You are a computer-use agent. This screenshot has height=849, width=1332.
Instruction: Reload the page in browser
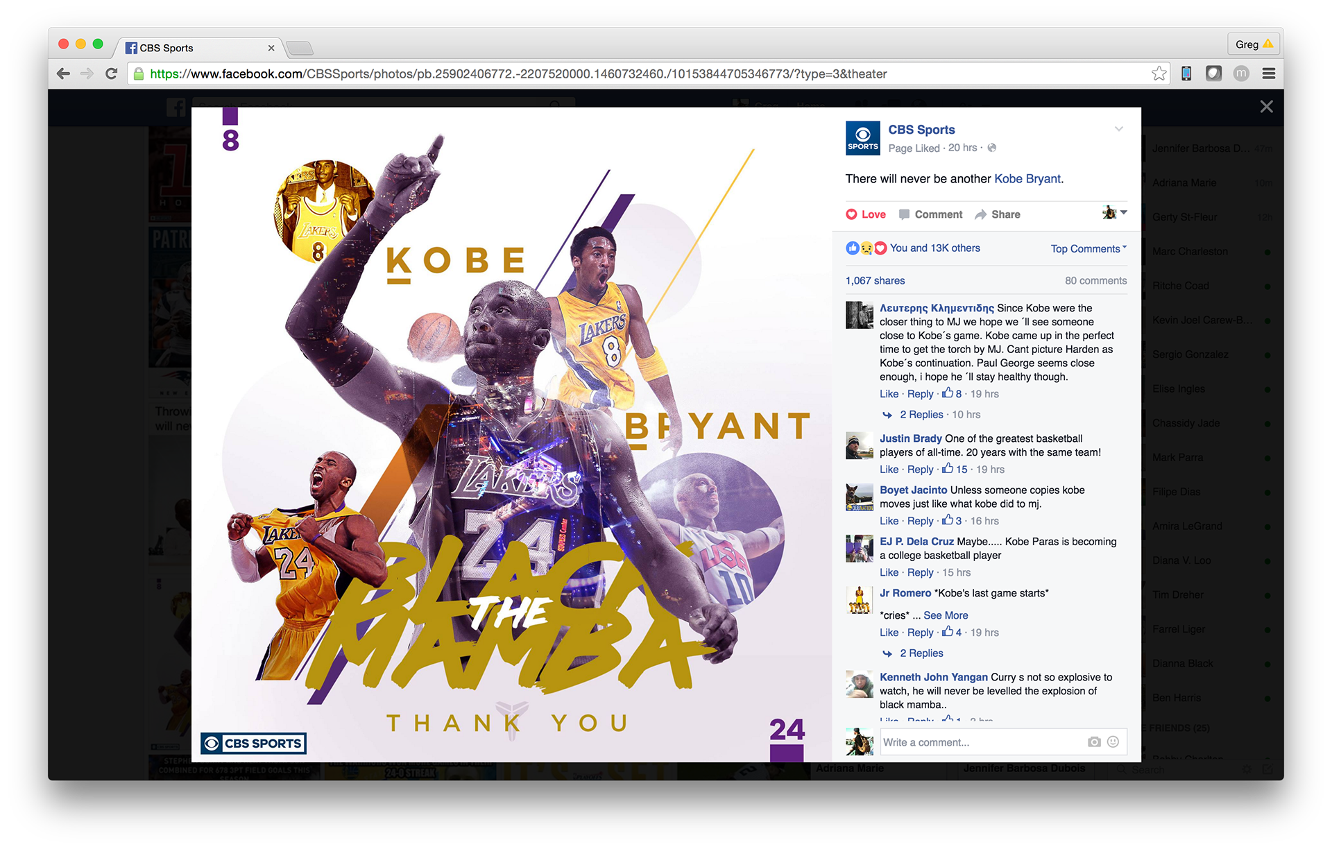(111, 74)
